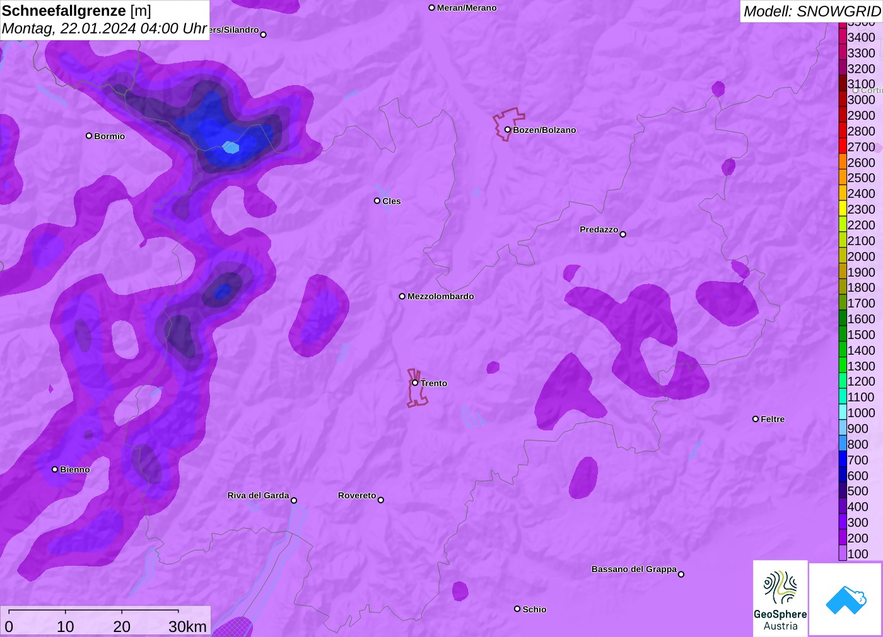The width and height of the screenshot is (883, 637).
Task: Click the Schneefallgrenze [m] title
Action: 76,11
